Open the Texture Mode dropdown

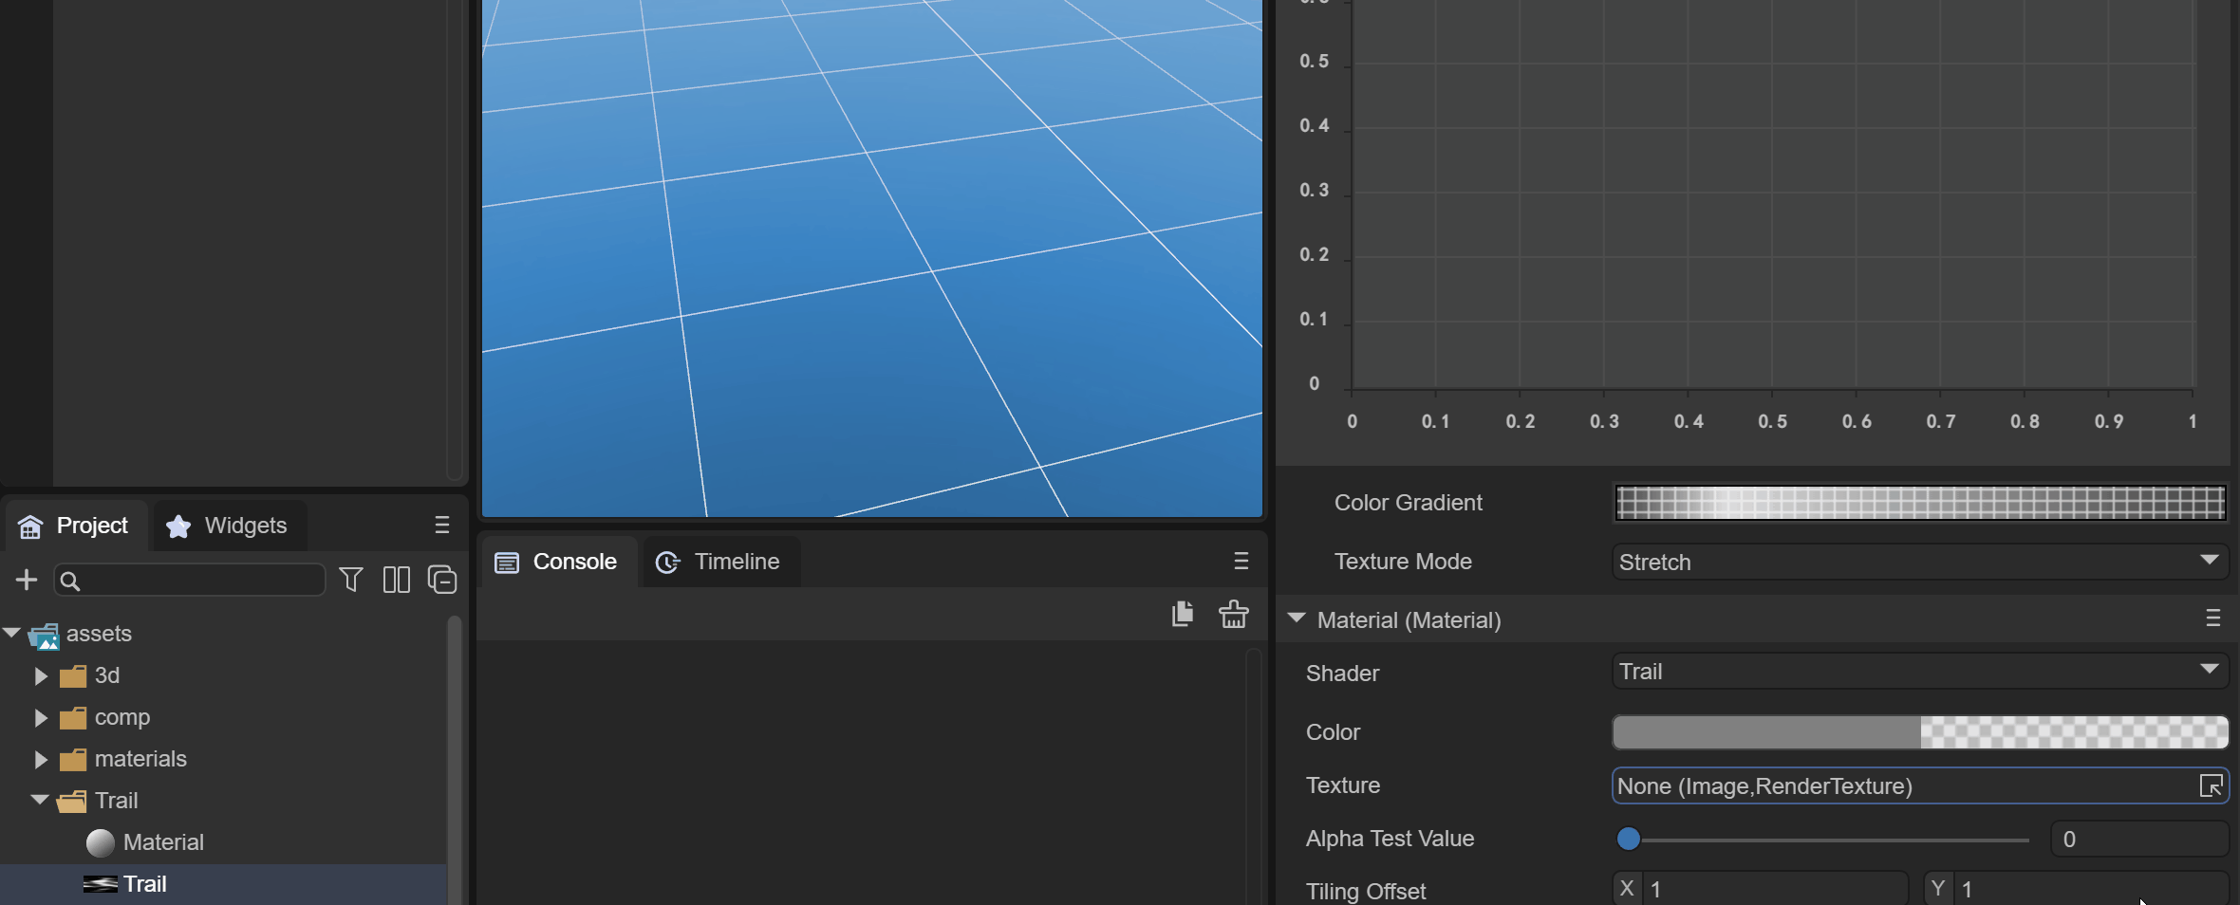(x=1919, y=562)
